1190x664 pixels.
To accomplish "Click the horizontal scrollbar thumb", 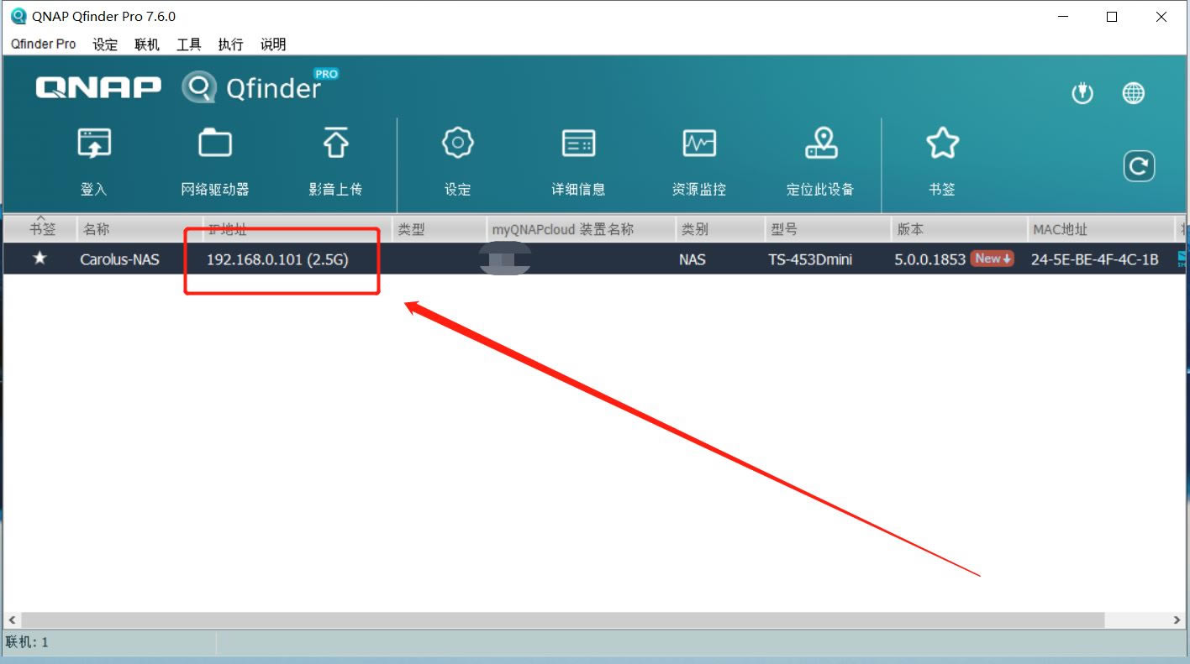I will coord(561,620).
